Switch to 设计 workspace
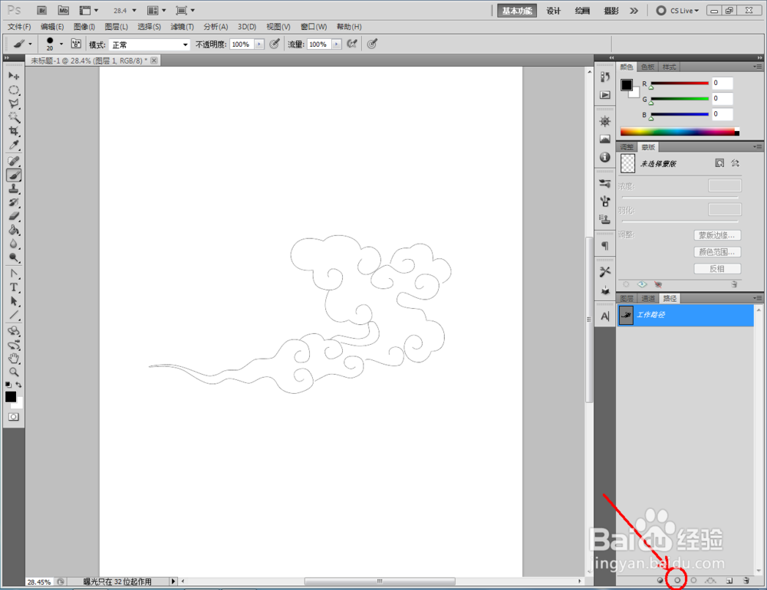Image resolution: width=767 pixels, height=590 pixels. tap(553, 11)
